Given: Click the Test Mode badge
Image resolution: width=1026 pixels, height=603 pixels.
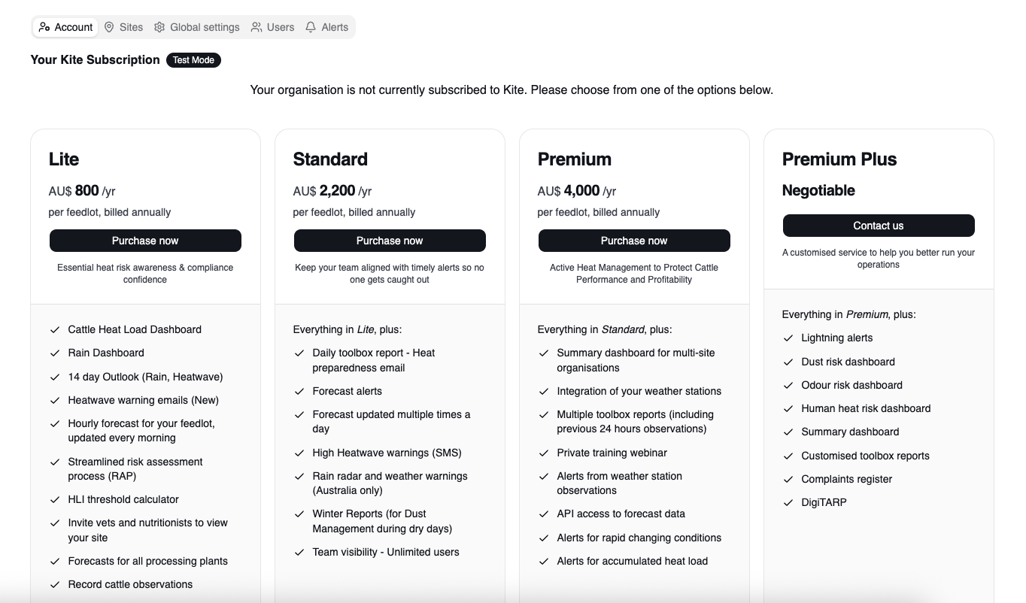Looking at the screenshot, I should pos(193,60).
